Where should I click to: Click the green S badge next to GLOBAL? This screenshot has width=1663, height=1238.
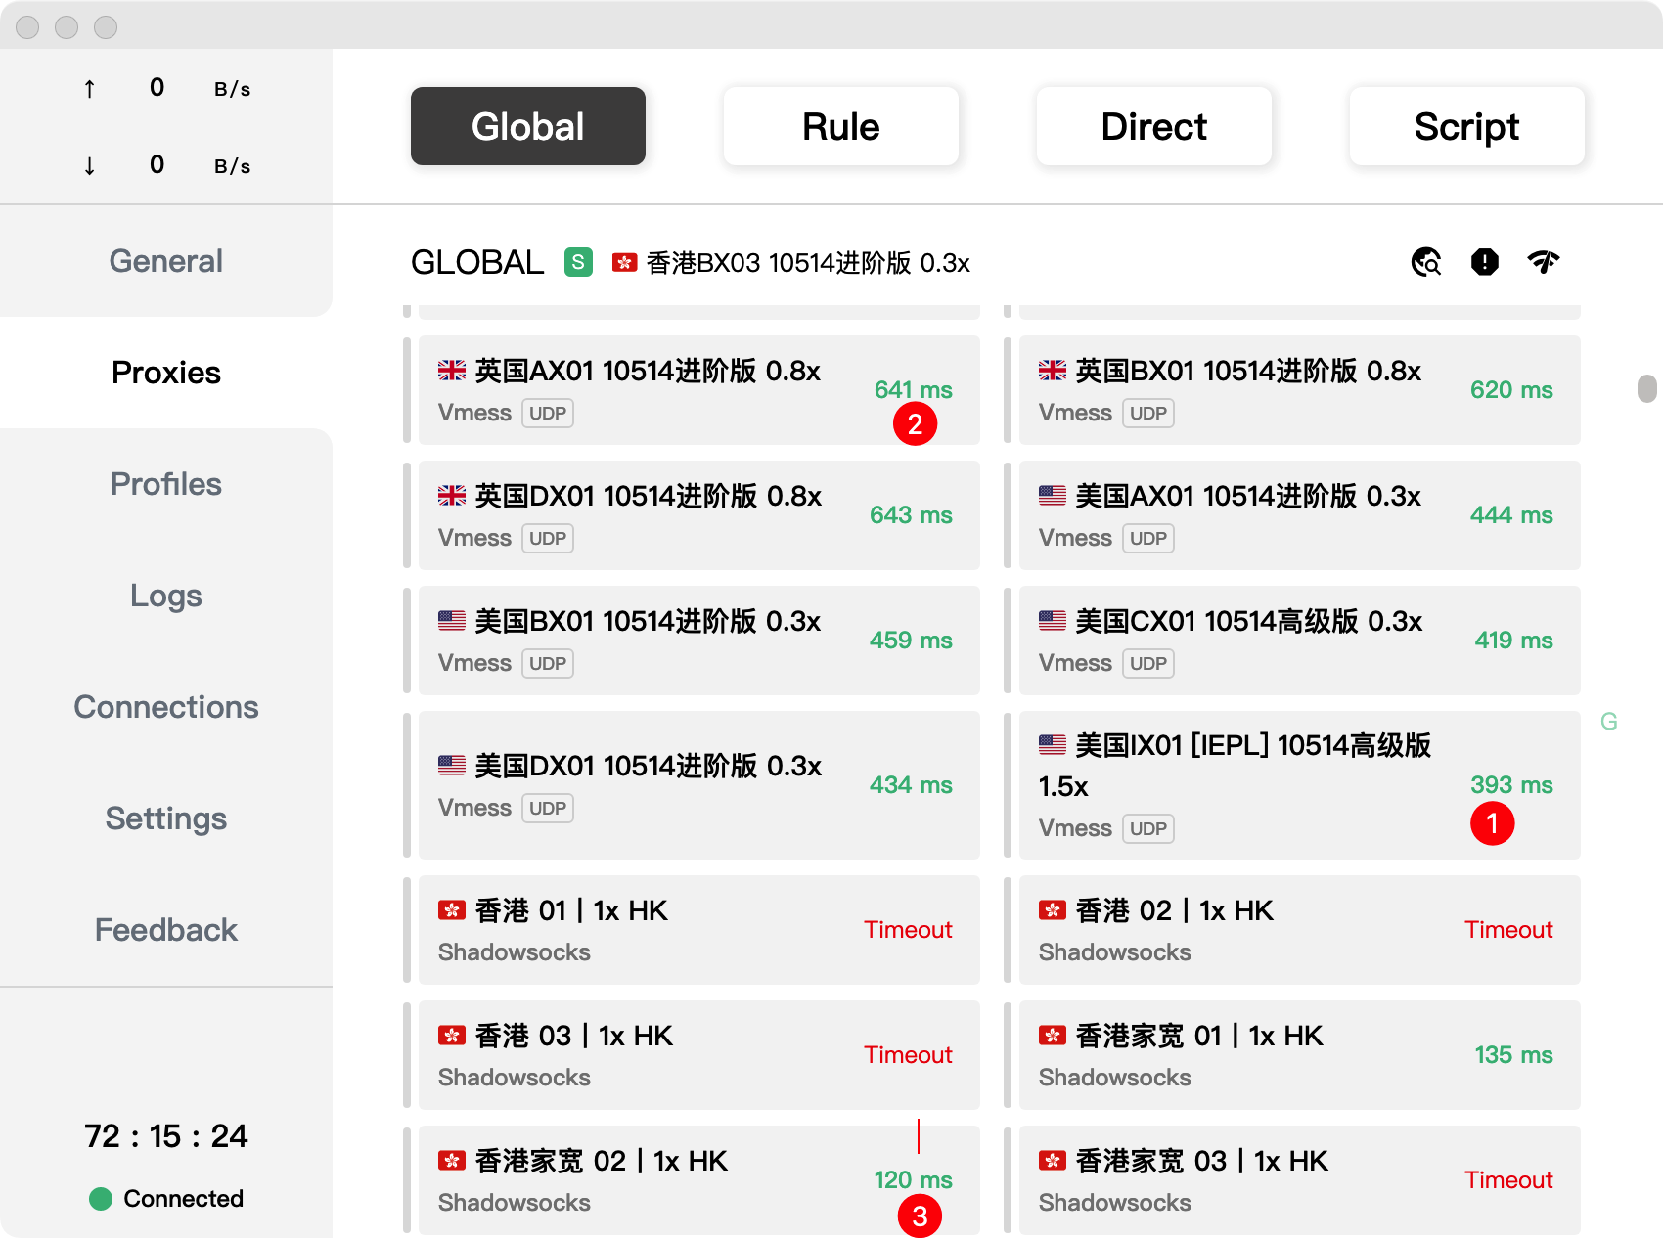(578, 262)
